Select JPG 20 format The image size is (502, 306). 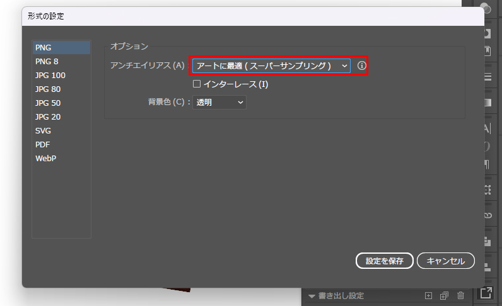point(61,116)
